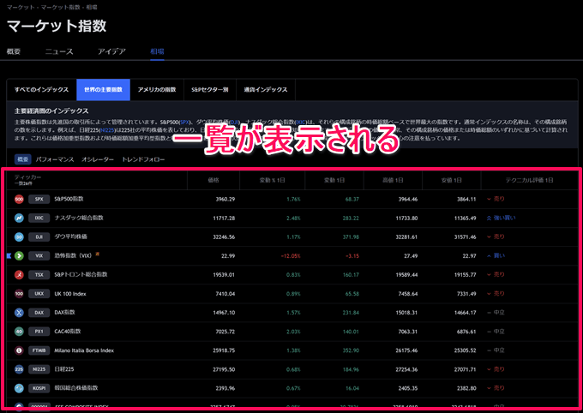
Task: Open UK 100 Index name link
Action: click(x=70, y=294)
